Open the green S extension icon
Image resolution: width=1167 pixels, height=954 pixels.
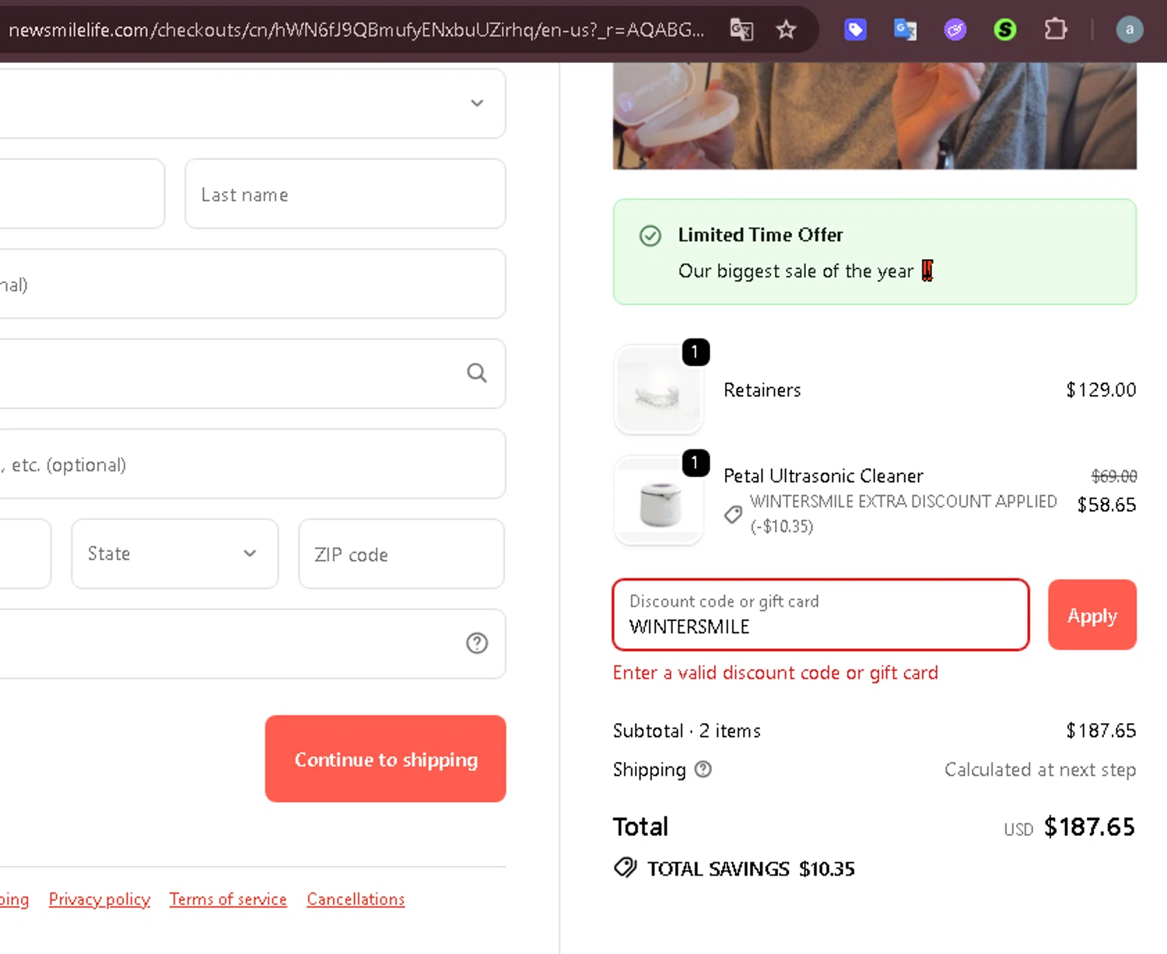[x=1004, y=30]
